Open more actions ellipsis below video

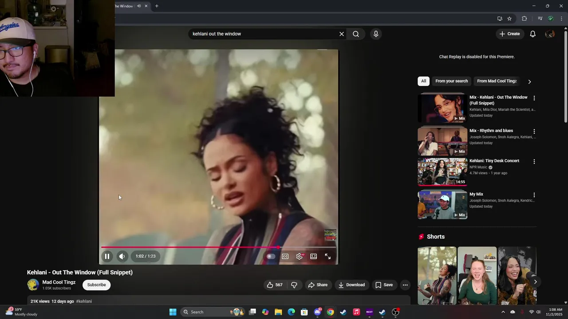point(405,285)
